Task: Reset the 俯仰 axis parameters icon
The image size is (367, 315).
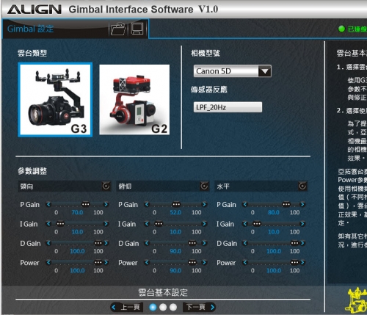Action: pyautogui.click(x=204, y=187)
